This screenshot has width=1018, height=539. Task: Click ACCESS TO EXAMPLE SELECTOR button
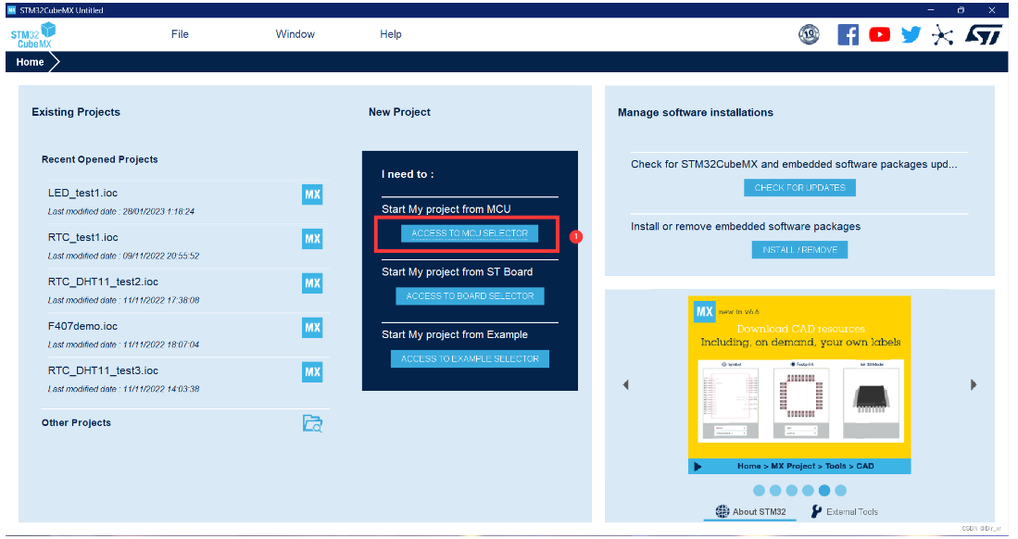pos(470,358)
